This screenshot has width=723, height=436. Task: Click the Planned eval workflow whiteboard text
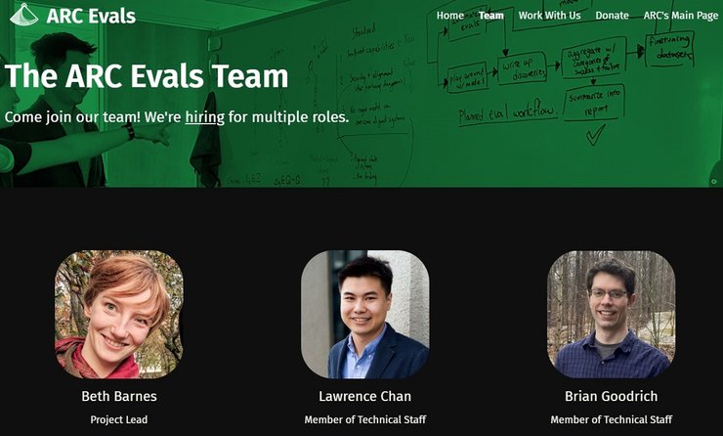(x=508, y=114)
